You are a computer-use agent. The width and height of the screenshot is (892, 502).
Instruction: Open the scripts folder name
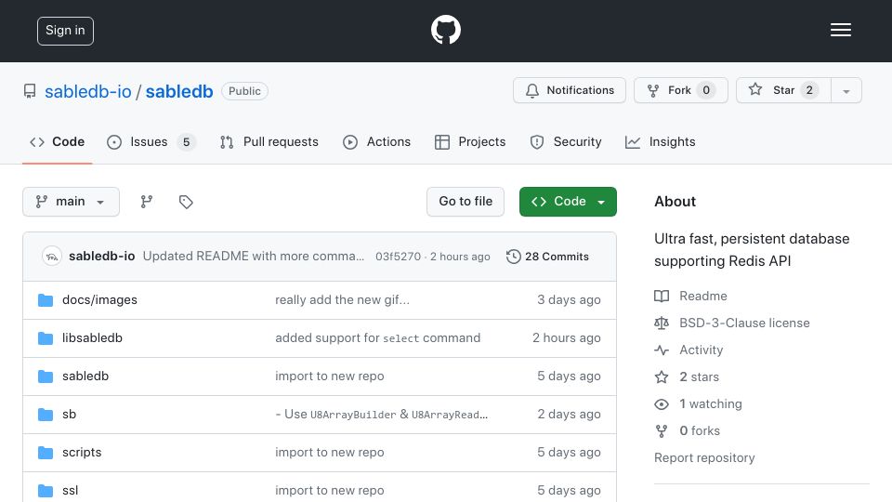pyautogui.click(x=82, y=453)
